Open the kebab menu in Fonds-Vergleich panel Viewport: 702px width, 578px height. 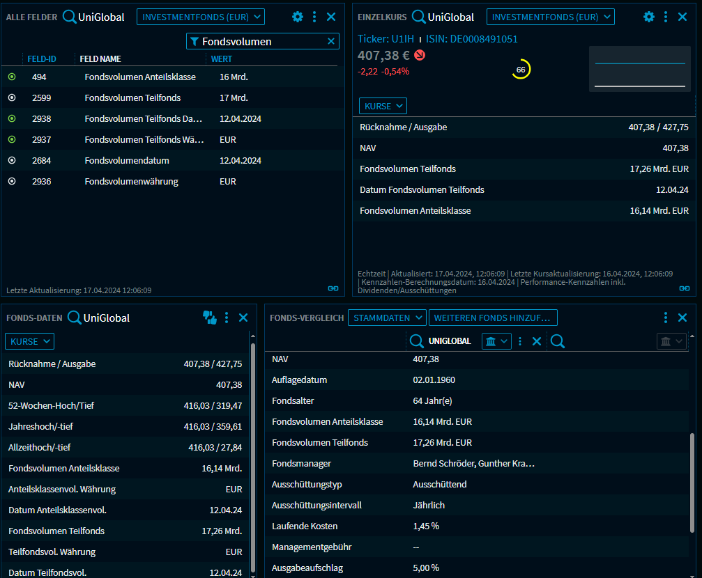coord(666,317)
